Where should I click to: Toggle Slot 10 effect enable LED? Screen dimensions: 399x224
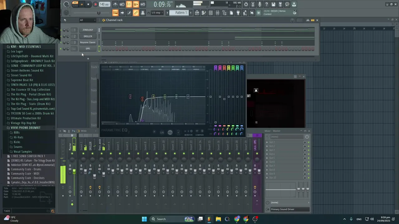coord(309,178)
